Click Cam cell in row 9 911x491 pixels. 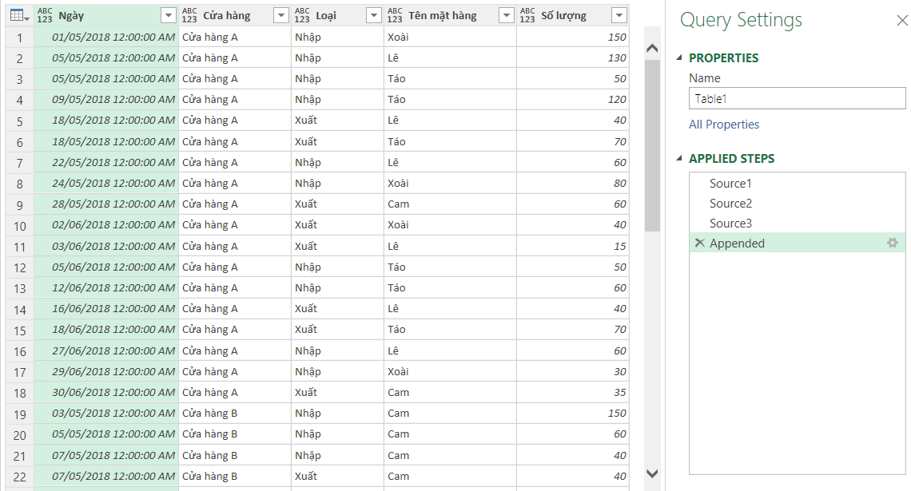point(450,204)
